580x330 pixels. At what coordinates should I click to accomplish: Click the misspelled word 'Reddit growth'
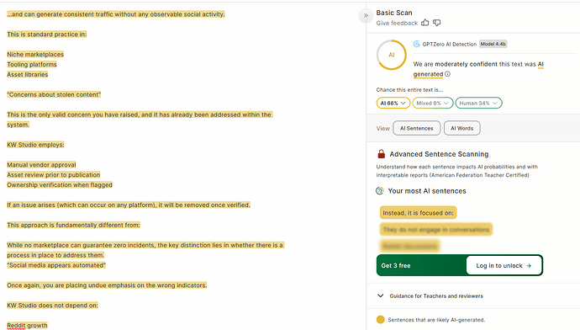pyautogui.click(x=28, y=326)
